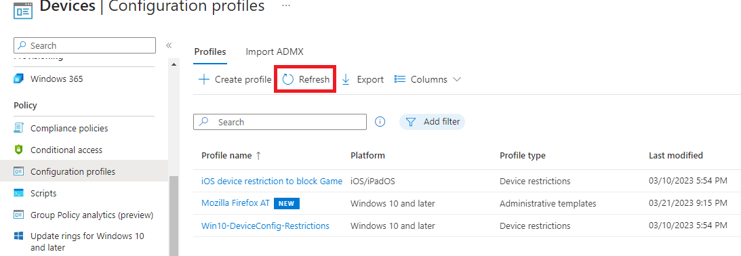This screenshot has height=256, width=741.
Task: Click the Export button
Action: click(363, 79)
